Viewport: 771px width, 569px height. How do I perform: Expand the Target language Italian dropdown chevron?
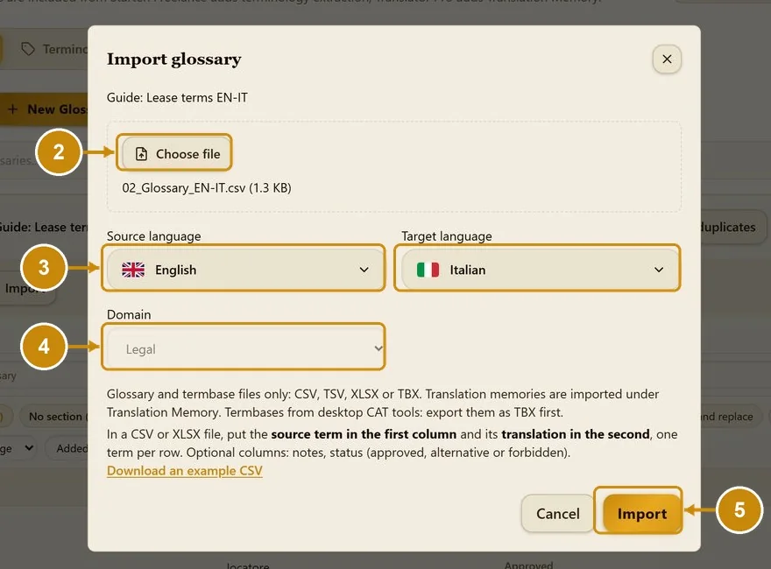[x=659, y=270]
